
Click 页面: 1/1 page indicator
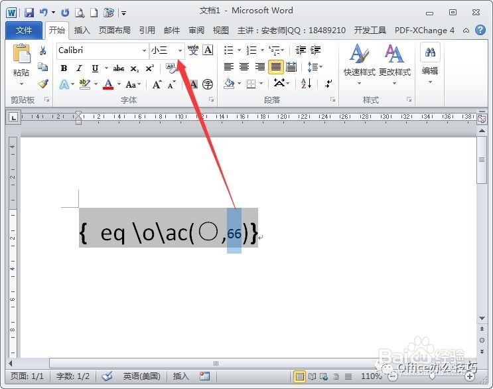(27, 376)
